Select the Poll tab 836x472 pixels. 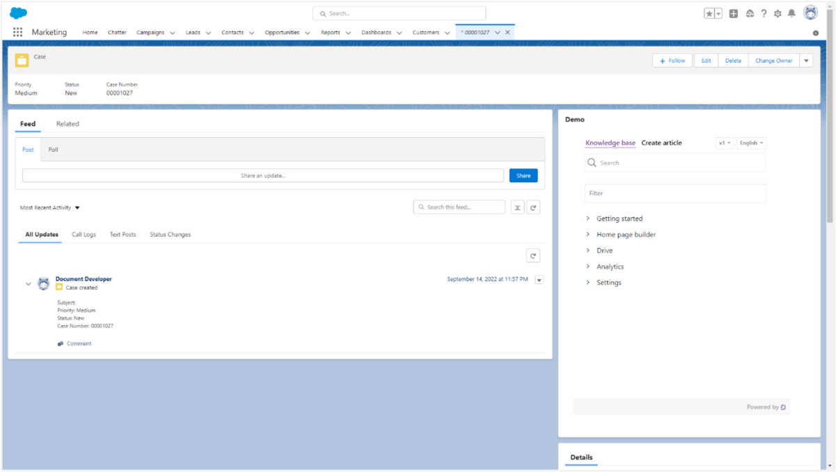[52, 149]
